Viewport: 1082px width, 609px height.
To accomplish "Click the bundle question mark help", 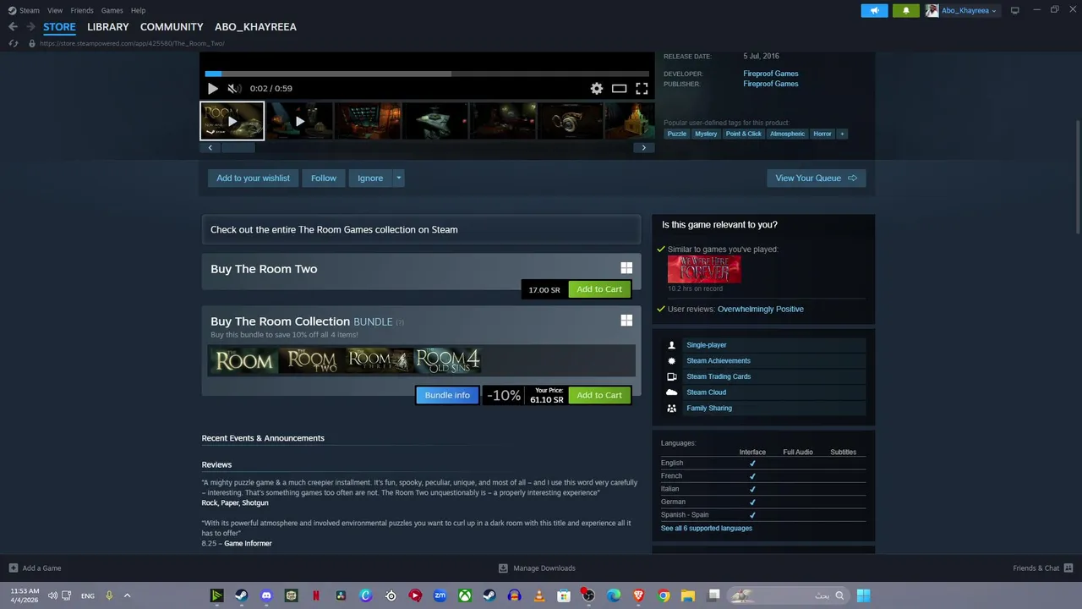I will point(400,322).
